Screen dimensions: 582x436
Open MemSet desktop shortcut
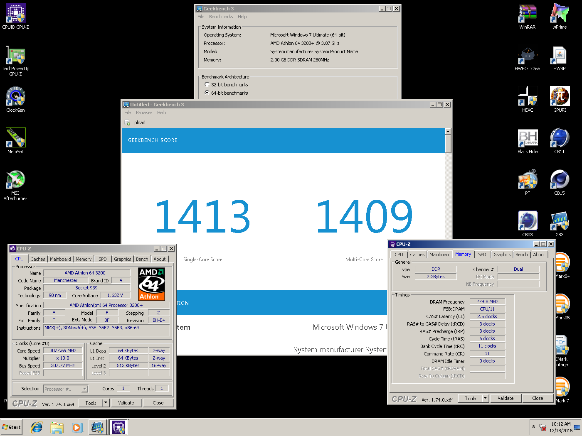pos(15,141)
